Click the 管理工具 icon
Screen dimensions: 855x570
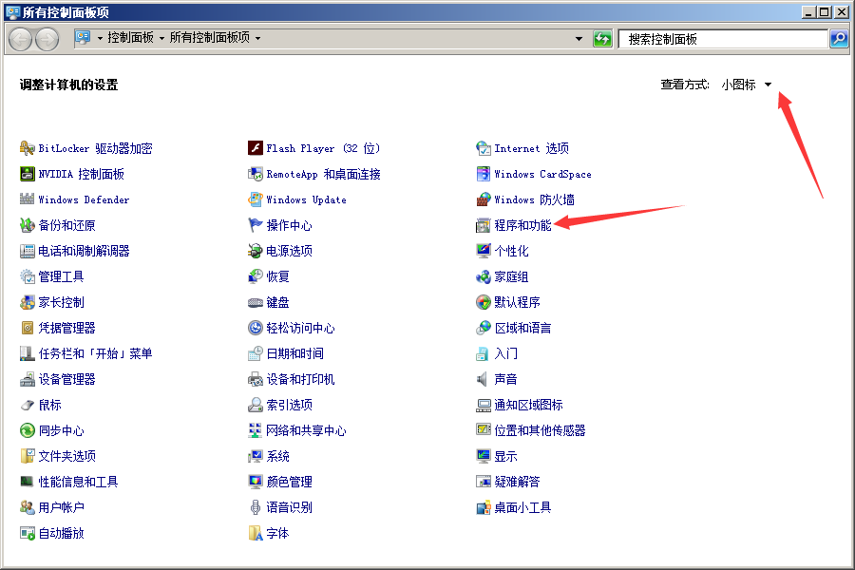[28, 276]
